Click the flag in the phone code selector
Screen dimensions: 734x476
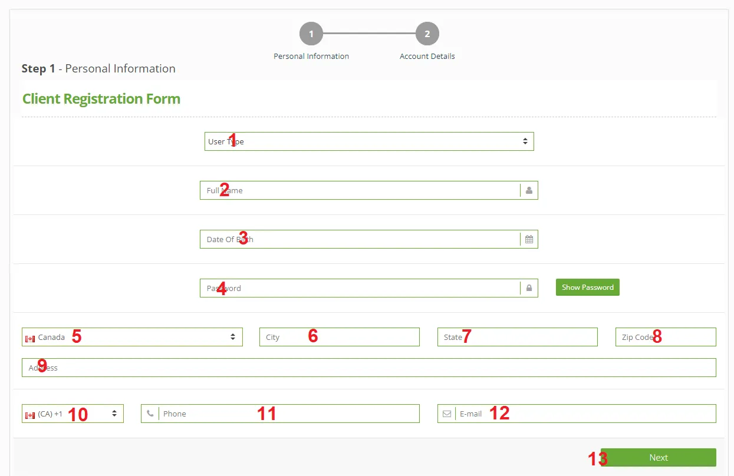point(30,415)
